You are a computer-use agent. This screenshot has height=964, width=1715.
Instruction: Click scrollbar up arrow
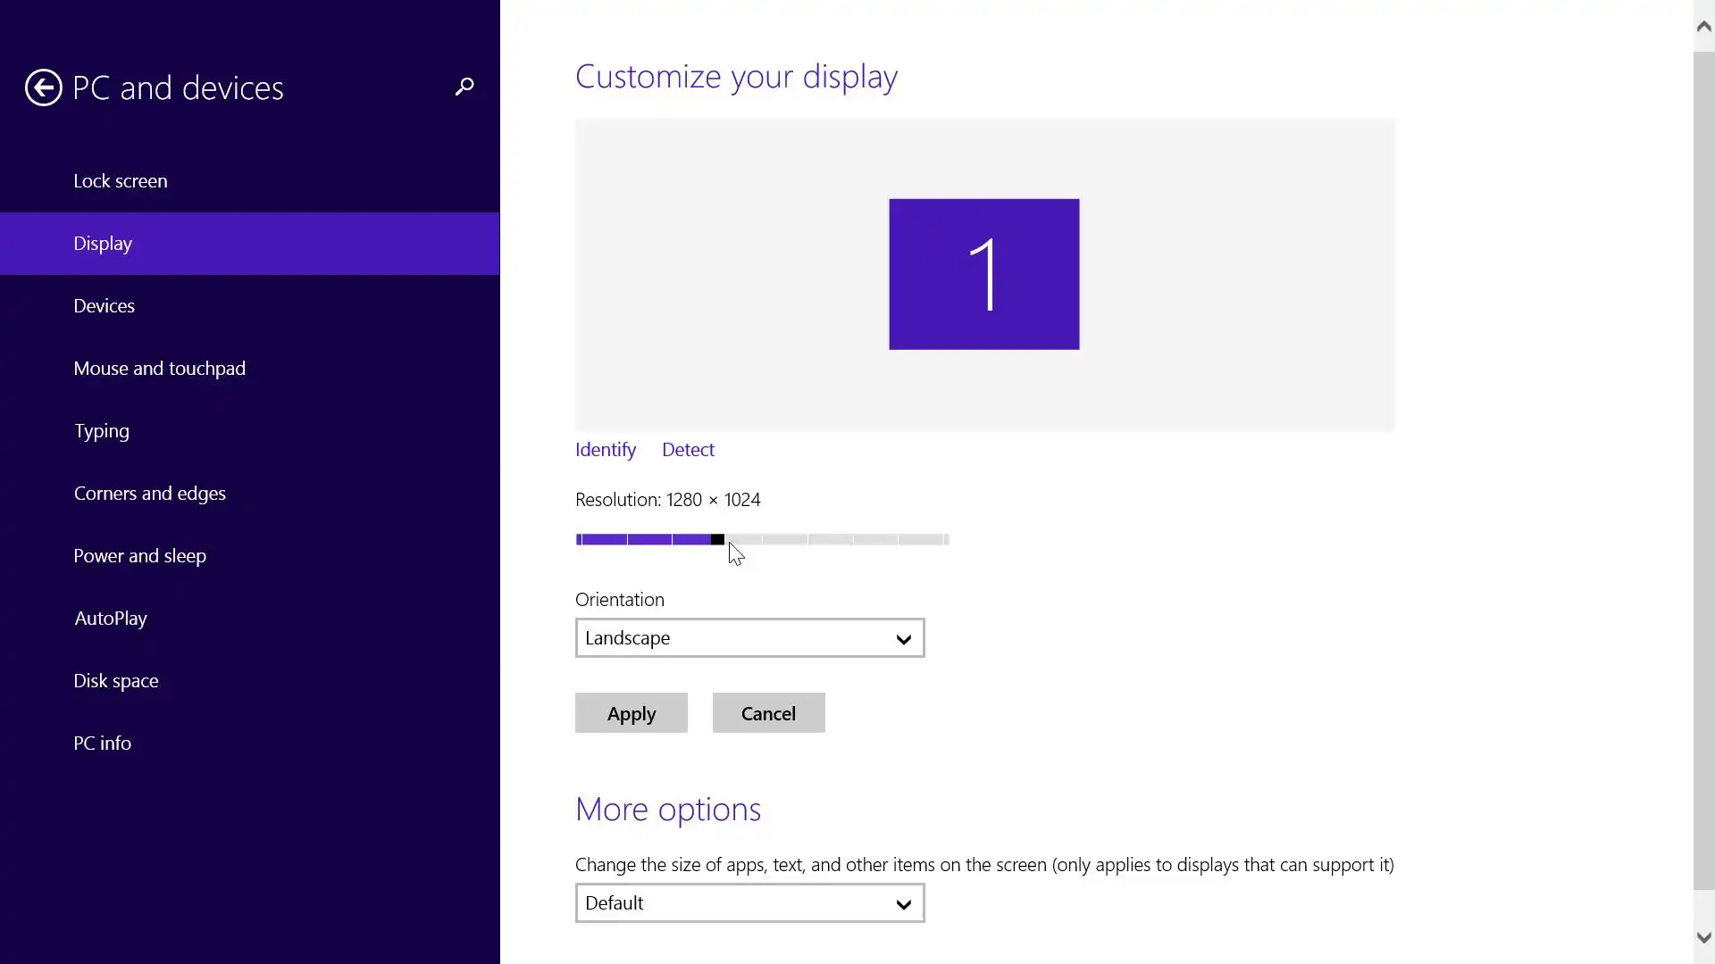tap(1703, 26)
